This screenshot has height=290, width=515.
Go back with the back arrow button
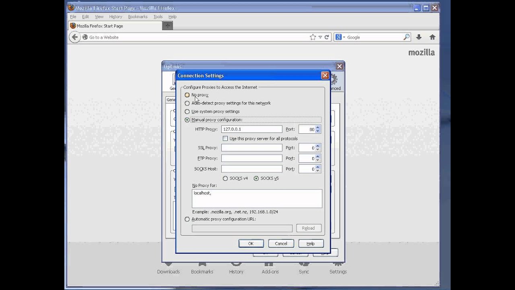74,37
